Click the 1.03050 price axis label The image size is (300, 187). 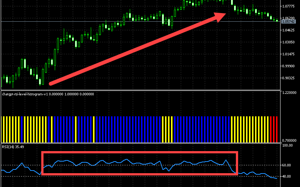[288, 42]
